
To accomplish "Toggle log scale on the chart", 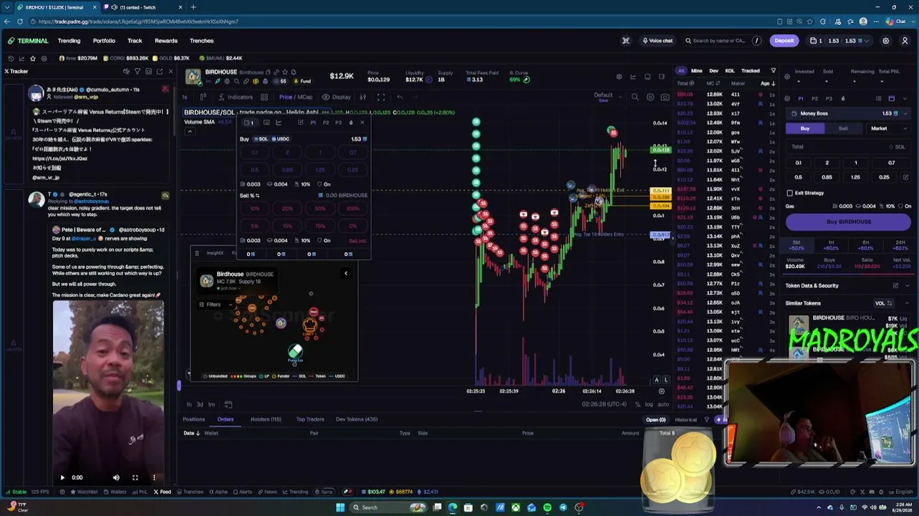I will (x=649, y=404).
